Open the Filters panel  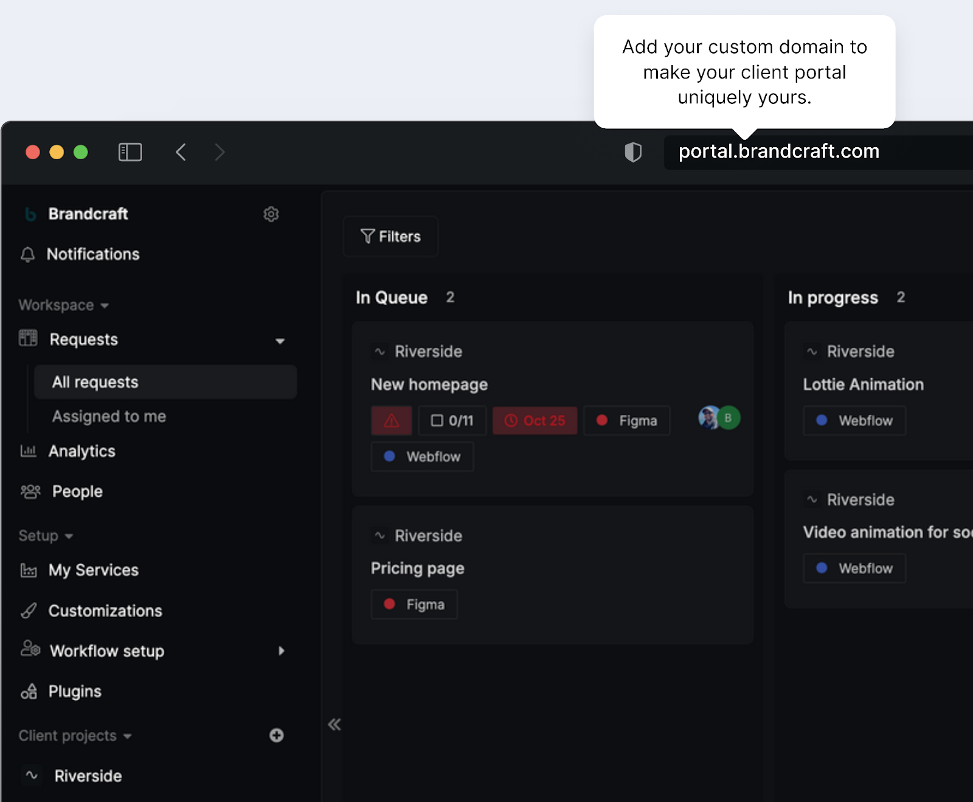click(x=390, y=237)
